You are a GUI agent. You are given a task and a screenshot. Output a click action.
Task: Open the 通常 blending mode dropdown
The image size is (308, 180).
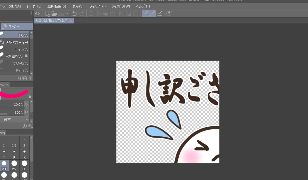[x=15, y=119]
